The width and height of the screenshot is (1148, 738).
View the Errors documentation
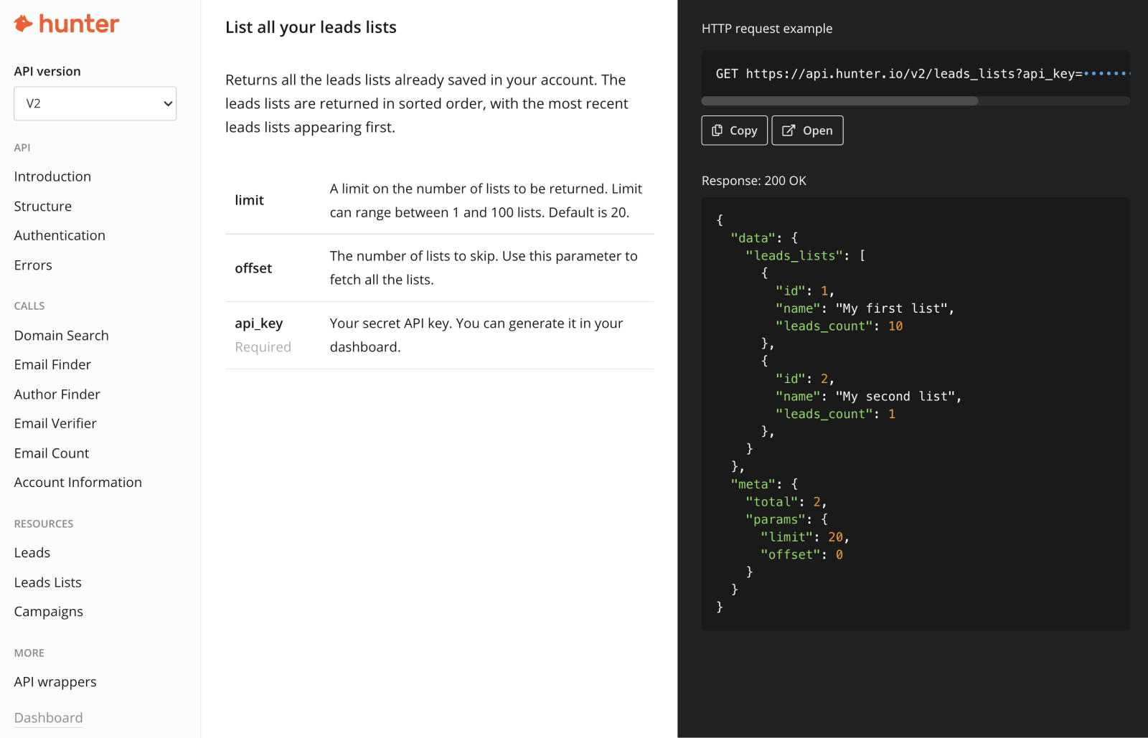click(x=32, y=265)
